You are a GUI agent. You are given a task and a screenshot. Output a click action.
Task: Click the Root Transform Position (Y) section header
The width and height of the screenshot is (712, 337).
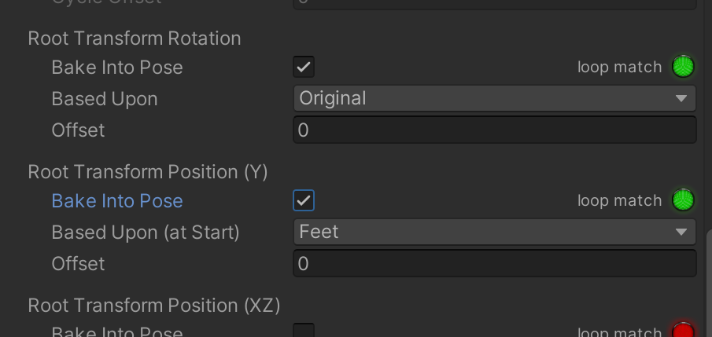pyautogui.click(x=148, y=171)
